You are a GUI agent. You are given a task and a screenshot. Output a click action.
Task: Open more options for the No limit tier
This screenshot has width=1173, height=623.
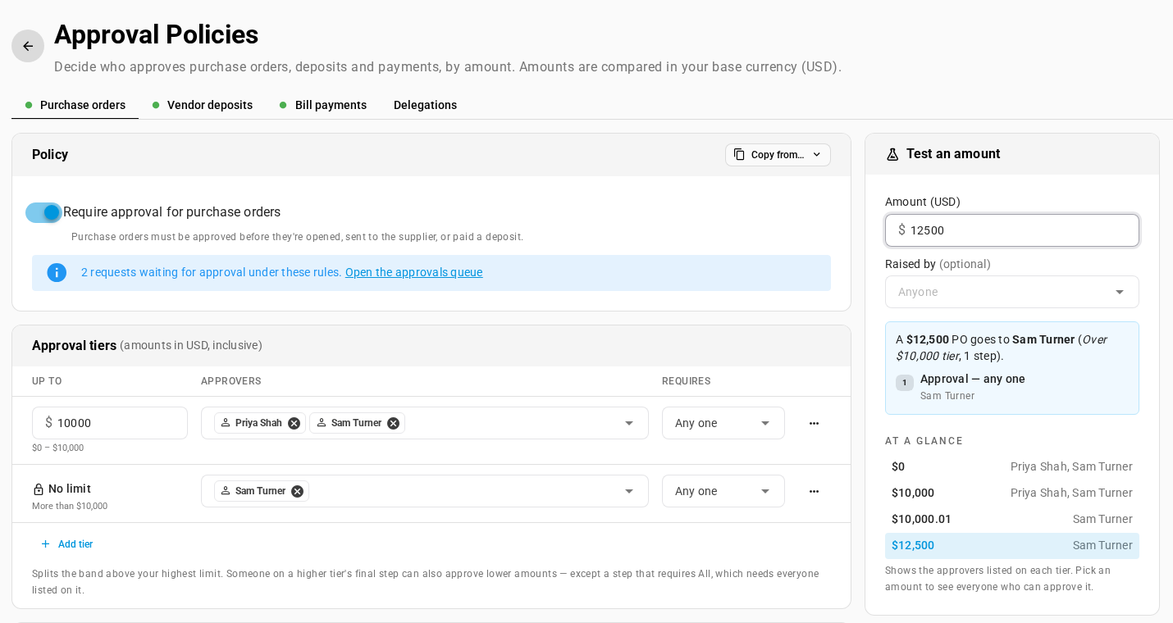click(x=814, y=491)
